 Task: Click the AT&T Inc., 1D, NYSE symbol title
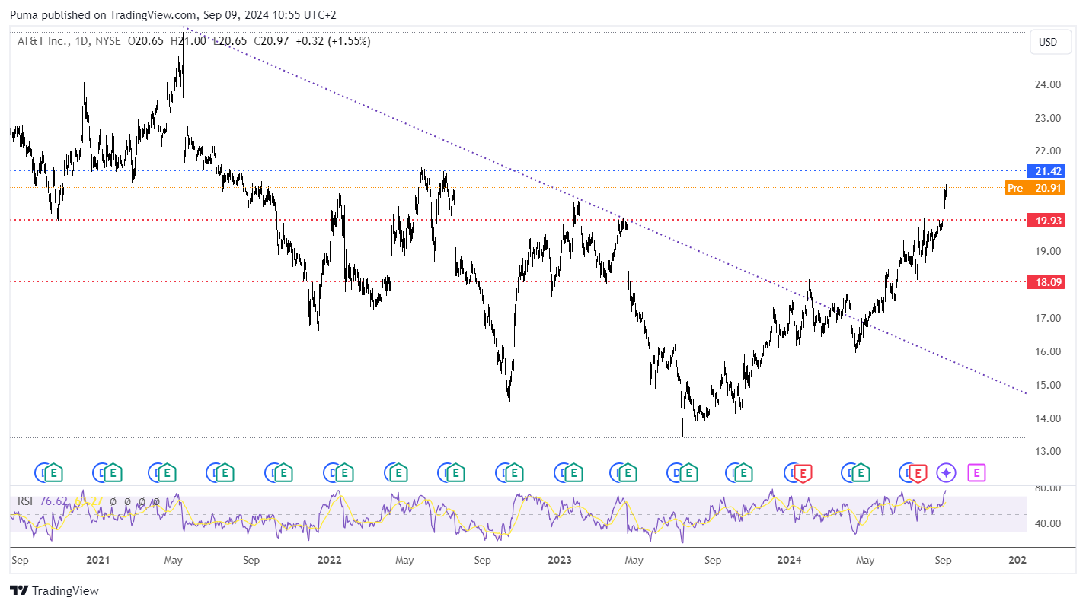click(x=69, y=41)
